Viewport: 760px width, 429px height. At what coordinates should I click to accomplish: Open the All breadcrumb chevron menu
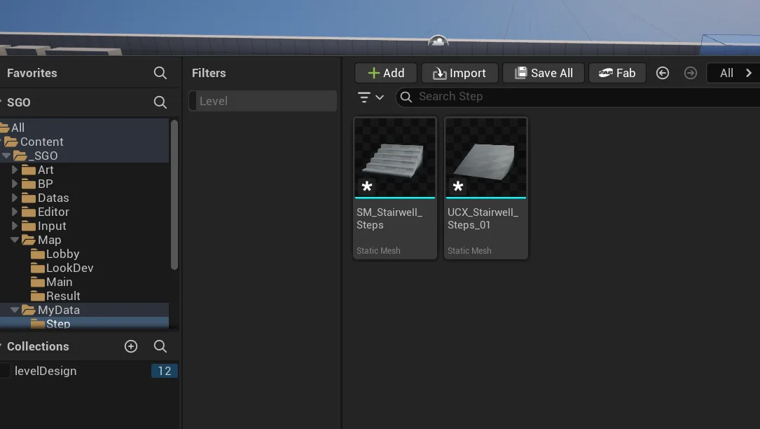[x=749, y=73]
